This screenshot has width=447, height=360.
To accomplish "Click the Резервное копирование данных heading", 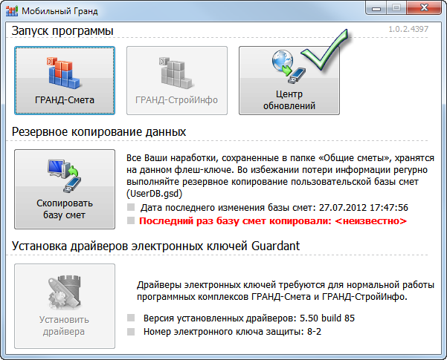I will click(98, 131).
